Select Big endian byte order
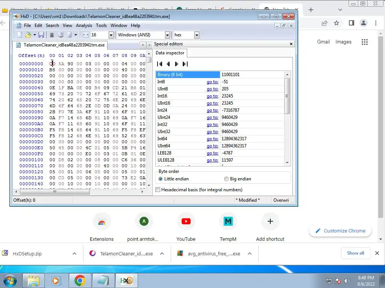This screenshot has width=385, height=288. click(226, 179)
